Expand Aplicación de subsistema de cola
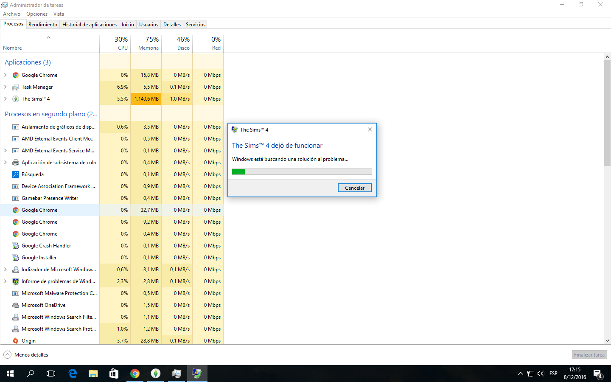 [x=5, y=163]
